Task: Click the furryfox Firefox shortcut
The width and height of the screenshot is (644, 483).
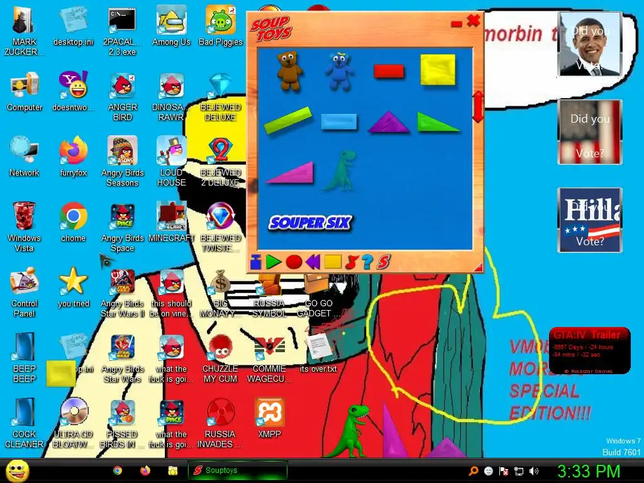Action: coord(73,156)
